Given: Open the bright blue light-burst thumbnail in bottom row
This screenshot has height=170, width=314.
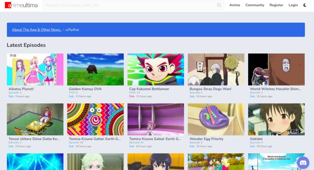Looking at the screenshot, I should pos(35,162).
